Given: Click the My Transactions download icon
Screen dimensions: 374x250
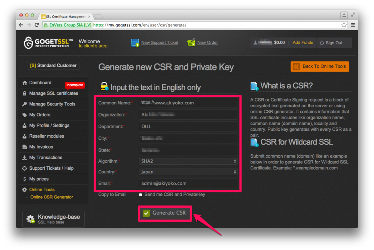Looking at the screenshot, I should coord(24,158).
